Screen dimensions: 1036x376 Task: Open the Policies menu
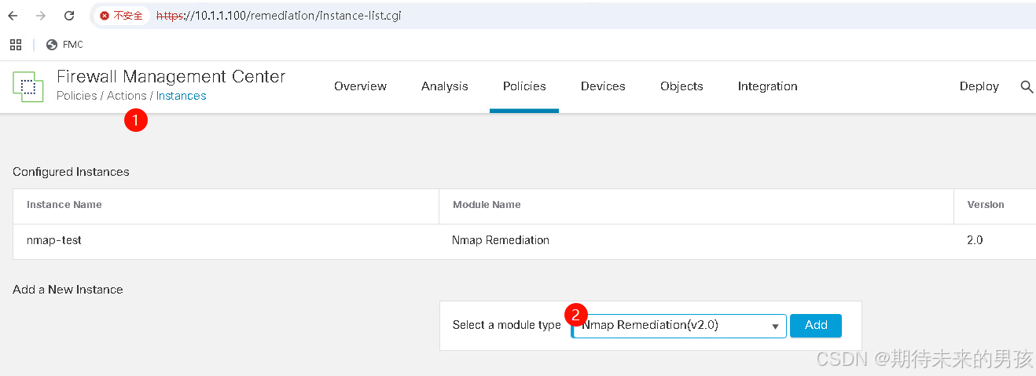point(524,86)
